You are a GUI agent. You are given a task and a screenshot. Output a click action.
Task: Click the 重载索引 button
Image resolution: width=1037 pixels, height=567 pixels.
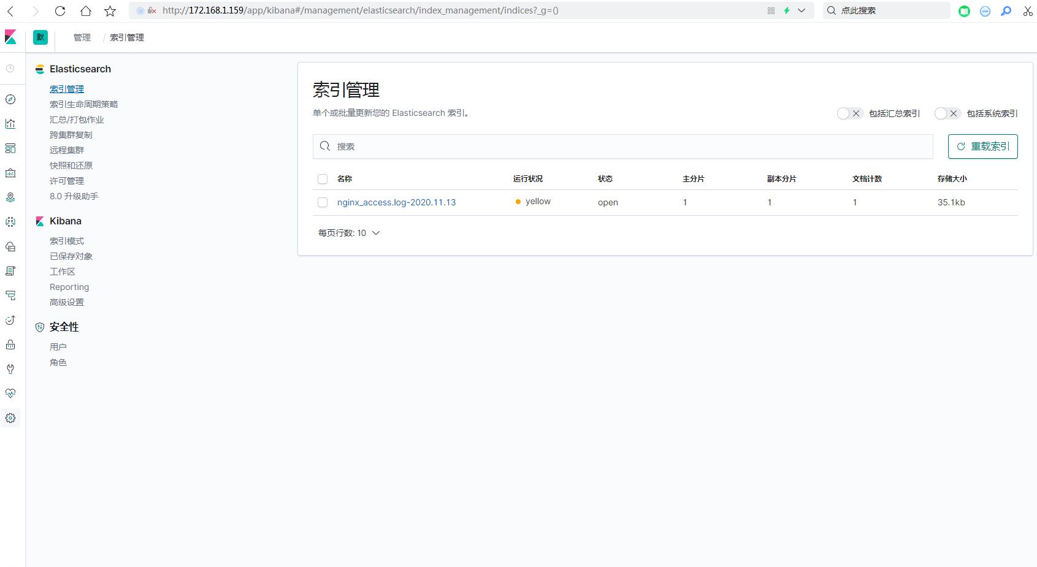pyautogui.click(x=982, y=147)
